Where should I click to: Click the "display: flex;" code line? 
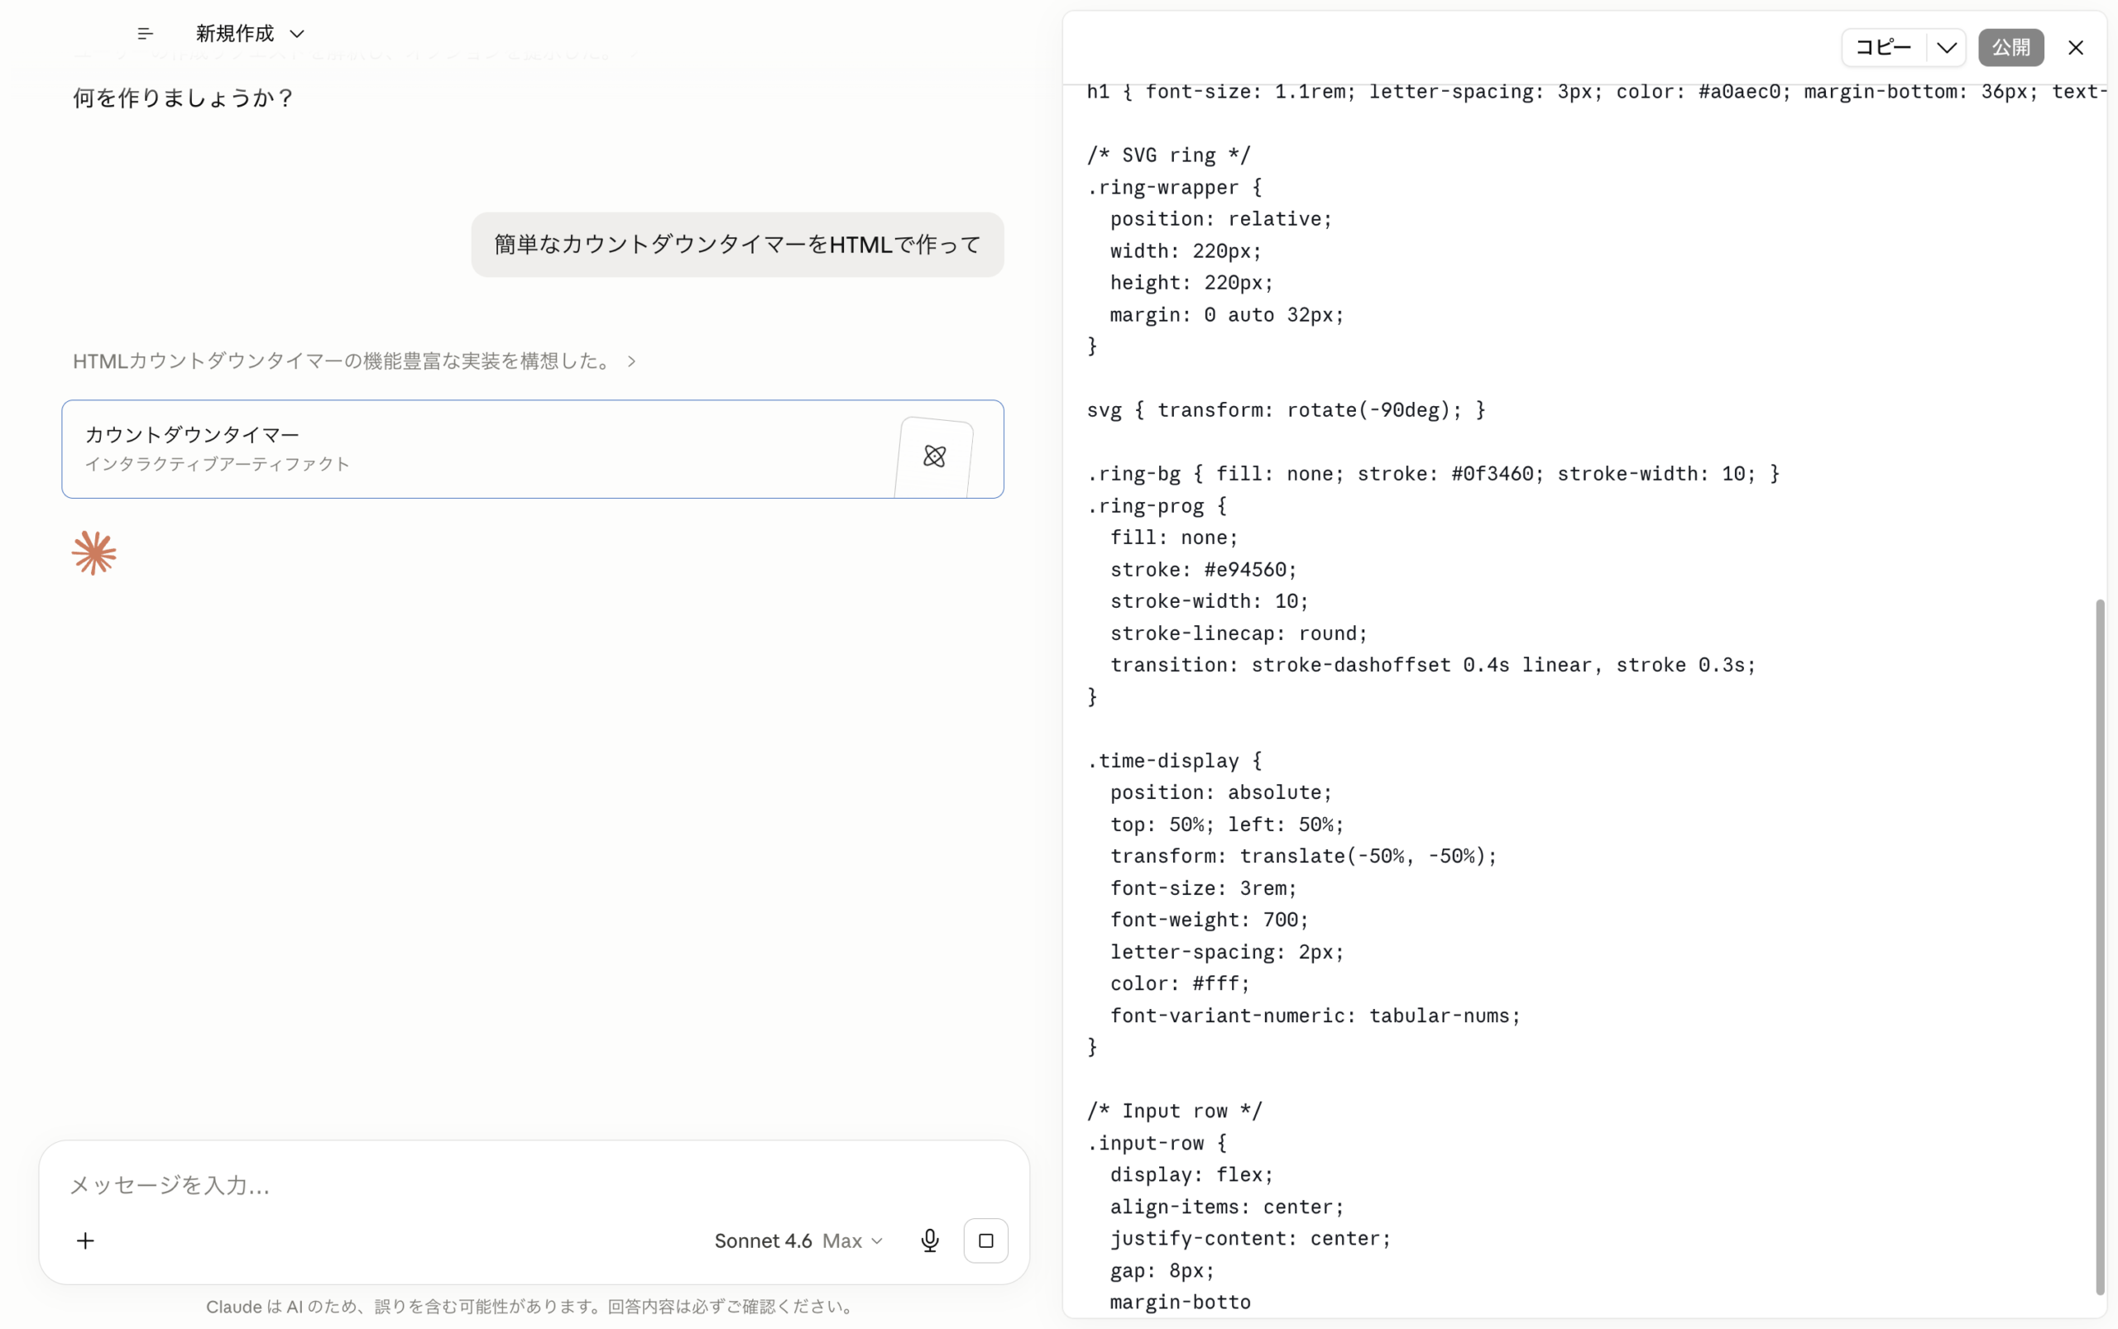pyautogui.click(x=1191, y=1175)
